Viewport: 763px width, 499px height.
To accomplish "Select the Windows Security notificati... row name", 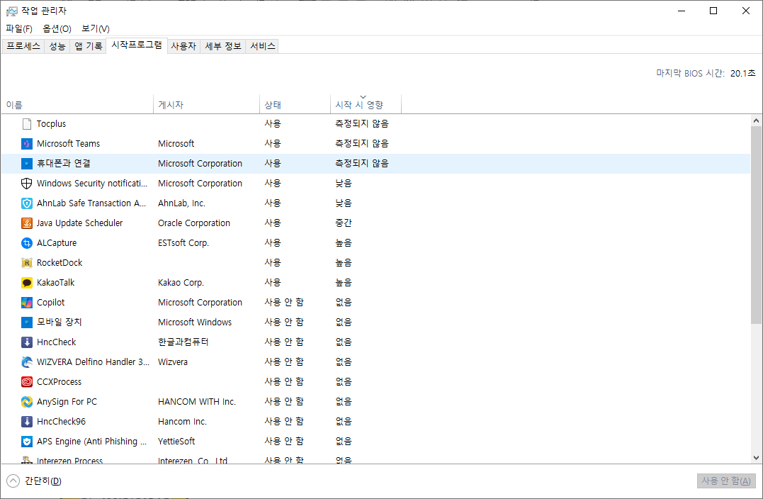I will [92, 184].
